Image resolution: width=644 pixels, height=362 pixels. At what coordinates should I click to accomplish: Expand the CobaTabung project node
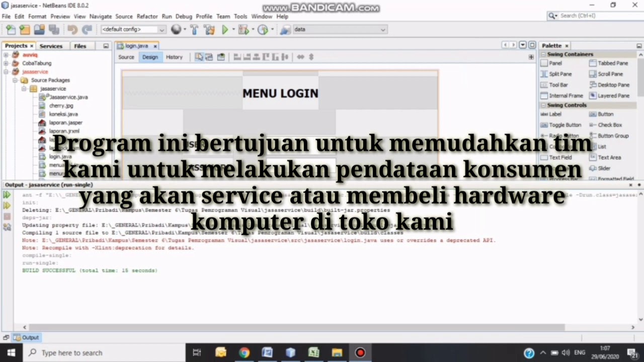pos(6,63)
